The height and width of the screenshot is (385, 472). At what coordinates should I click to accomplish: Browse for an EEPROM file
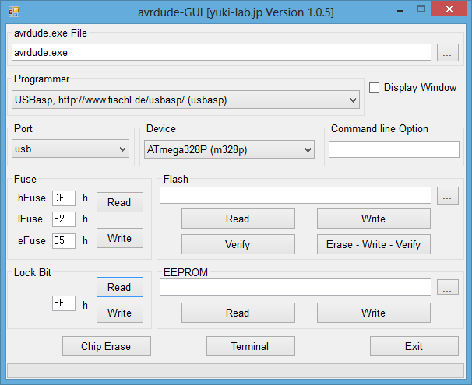[x=447, y=288]
